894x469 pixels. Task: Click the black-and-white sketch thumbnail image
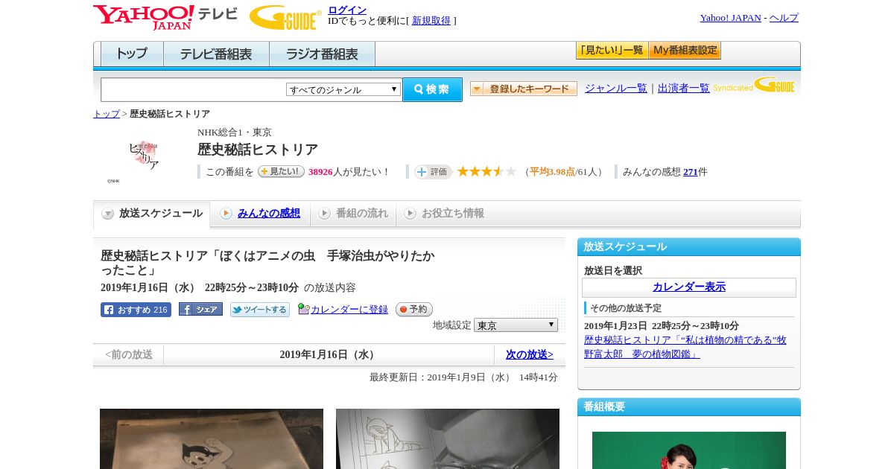click(x=448, y=438)
